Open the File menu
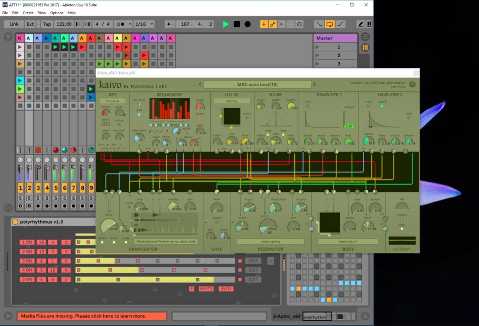 pyautogui.click(x=5, y=13)
